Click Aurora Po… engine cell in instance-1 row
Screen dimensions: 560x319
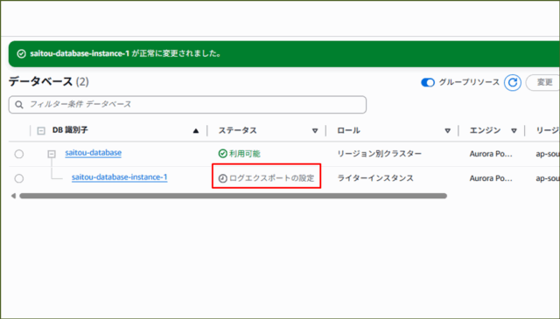[x=491, y=178]
